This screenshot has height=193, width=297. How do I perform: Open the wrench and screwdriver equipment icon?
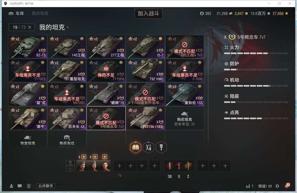148,147
